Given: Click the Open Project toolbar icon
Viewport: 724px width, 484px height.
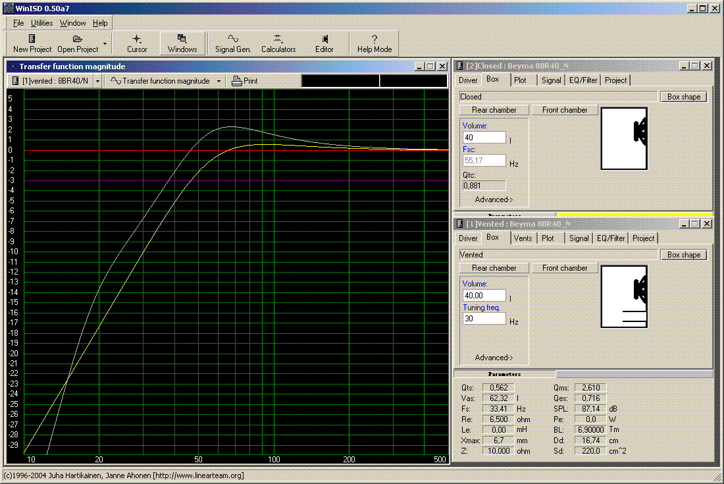Looking at the screenshot, I should 78,43.
